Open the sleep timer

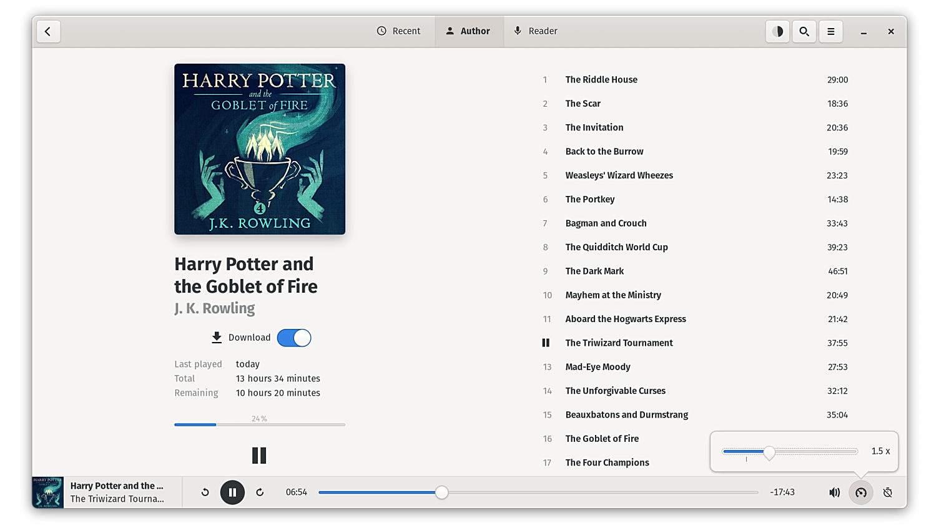pyautogui.click(x=888, y=492)
